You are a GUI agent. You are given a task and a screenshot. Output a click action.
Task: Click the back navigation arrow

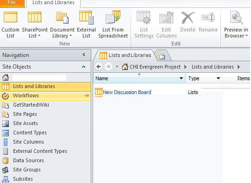(x=99, y=66)
